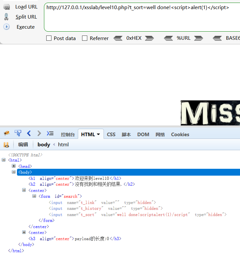
Task: Click the closing /html tag
Action: pos(16,251)
